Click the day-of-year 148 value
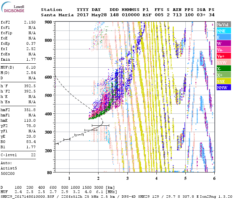Image resolution: width=233 pixels, height=199 pixels. coord(114,15)
